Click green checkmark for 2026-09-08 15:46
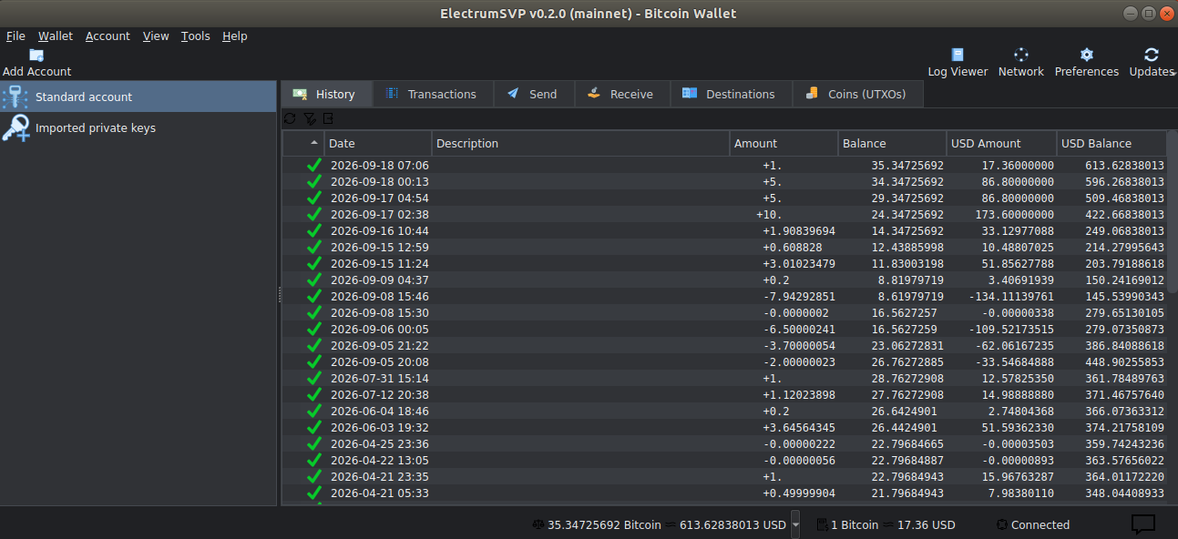This screenshot has width=1178, height=539. (x=314, y=297)
